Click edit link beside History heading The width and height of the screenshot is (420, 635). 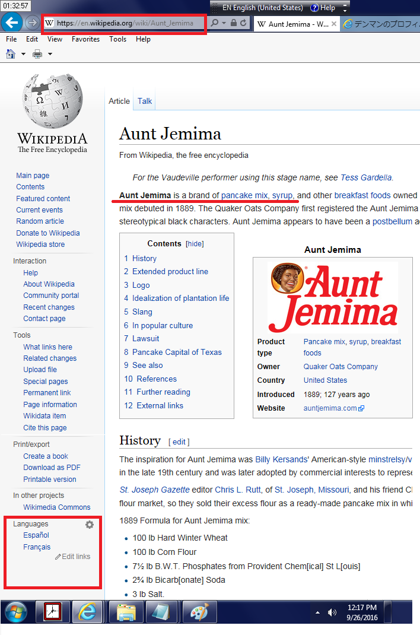pyautogui.click(x=179, y=442)
